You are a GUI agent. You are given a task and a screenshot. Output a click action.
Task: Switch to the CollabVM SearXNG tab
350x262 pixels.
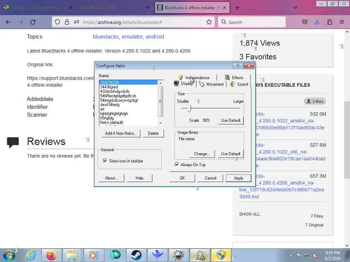click(114, 8)
